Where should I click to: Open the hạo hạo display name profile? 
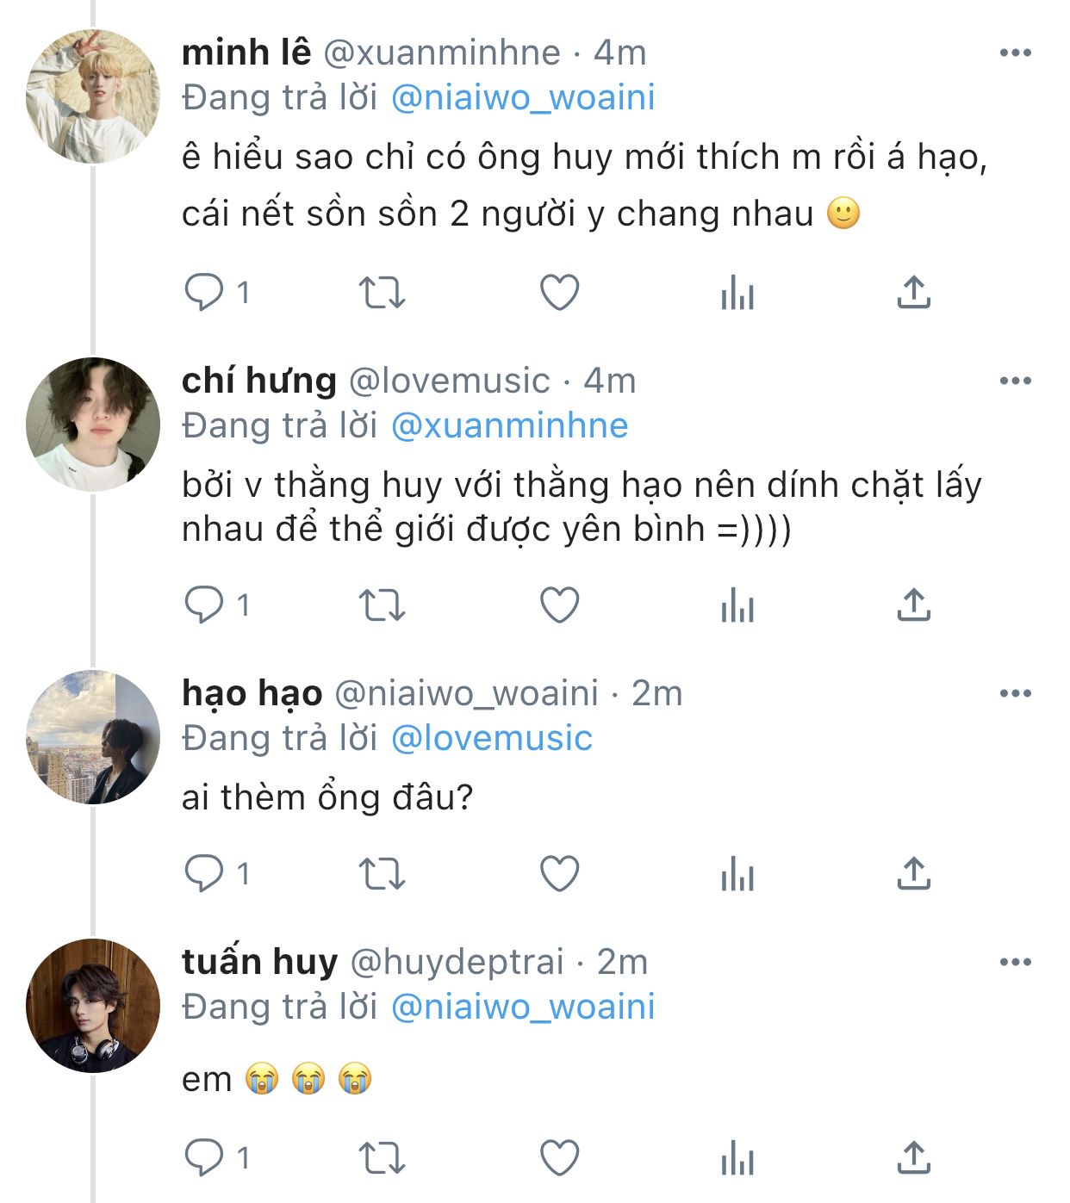(x=252, y=693)
